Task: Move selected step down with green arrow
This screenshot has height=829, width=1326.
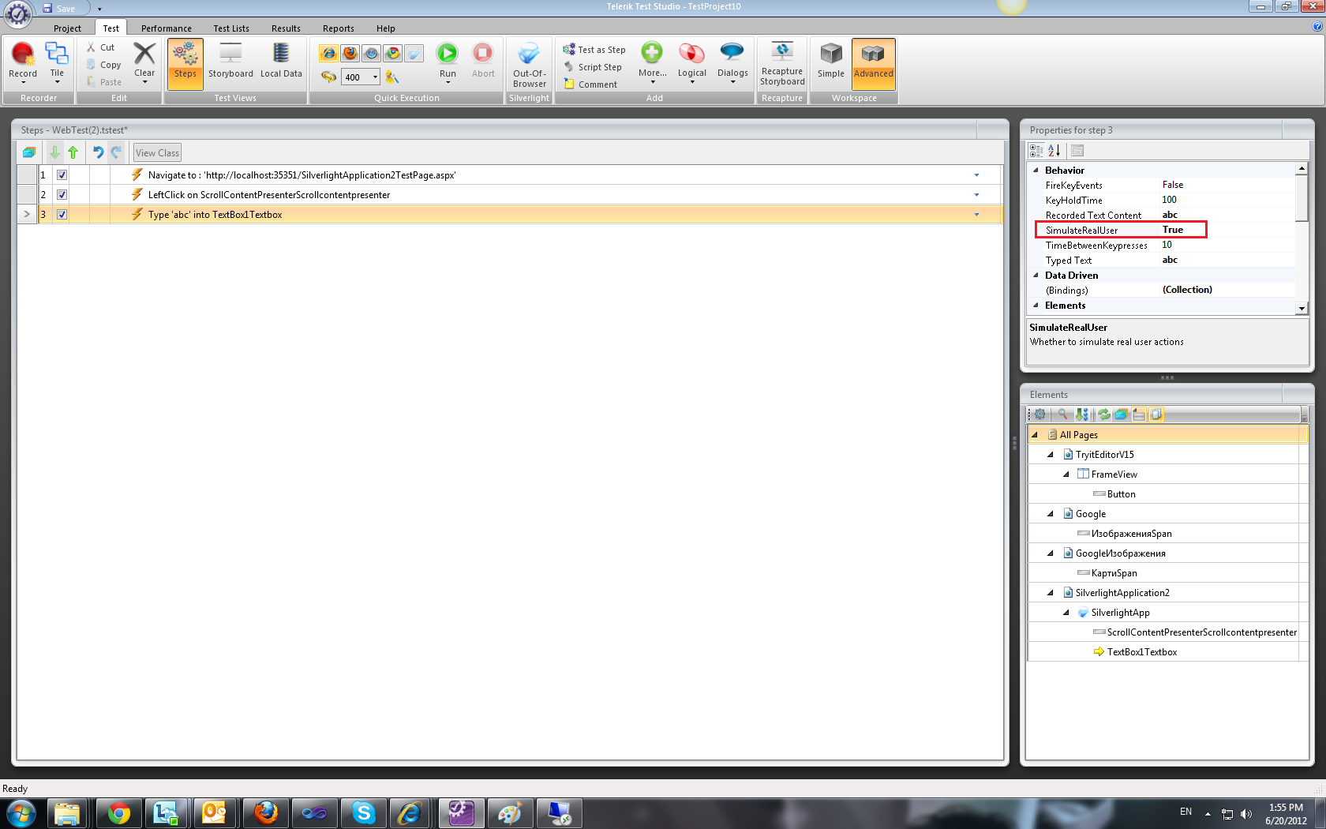Action: (x=54, y=152)
